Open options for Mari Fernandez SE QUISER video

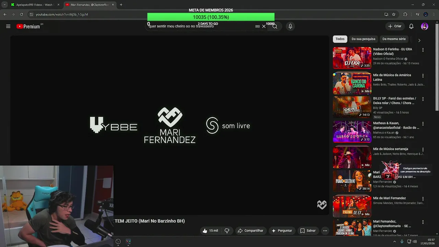pyautogui.click(x=423, y=222)
